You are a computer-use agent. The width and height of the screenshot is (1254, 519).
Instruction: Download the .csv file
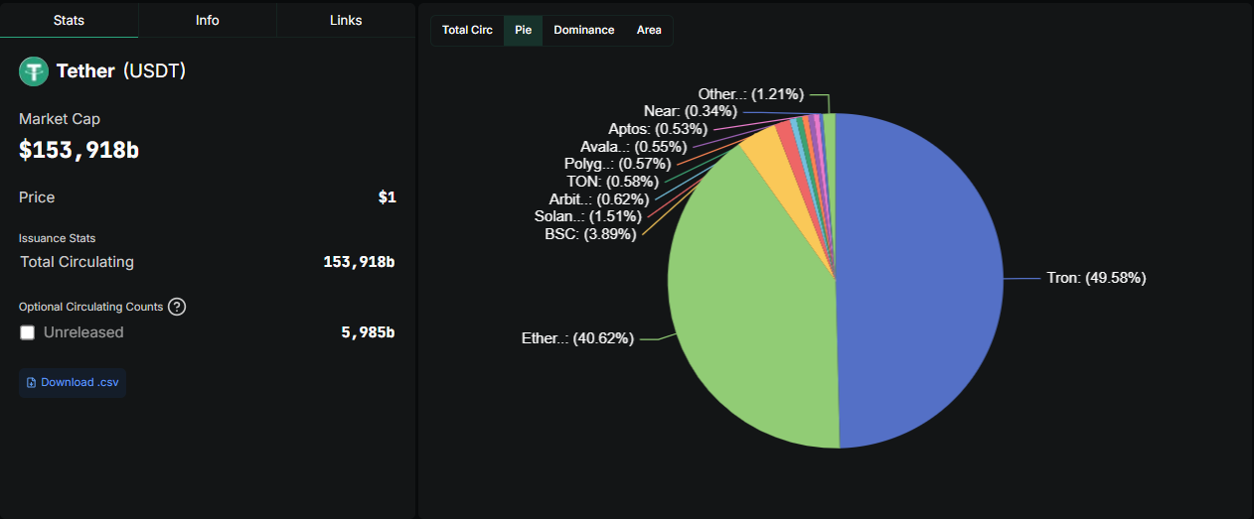(73, 383)
